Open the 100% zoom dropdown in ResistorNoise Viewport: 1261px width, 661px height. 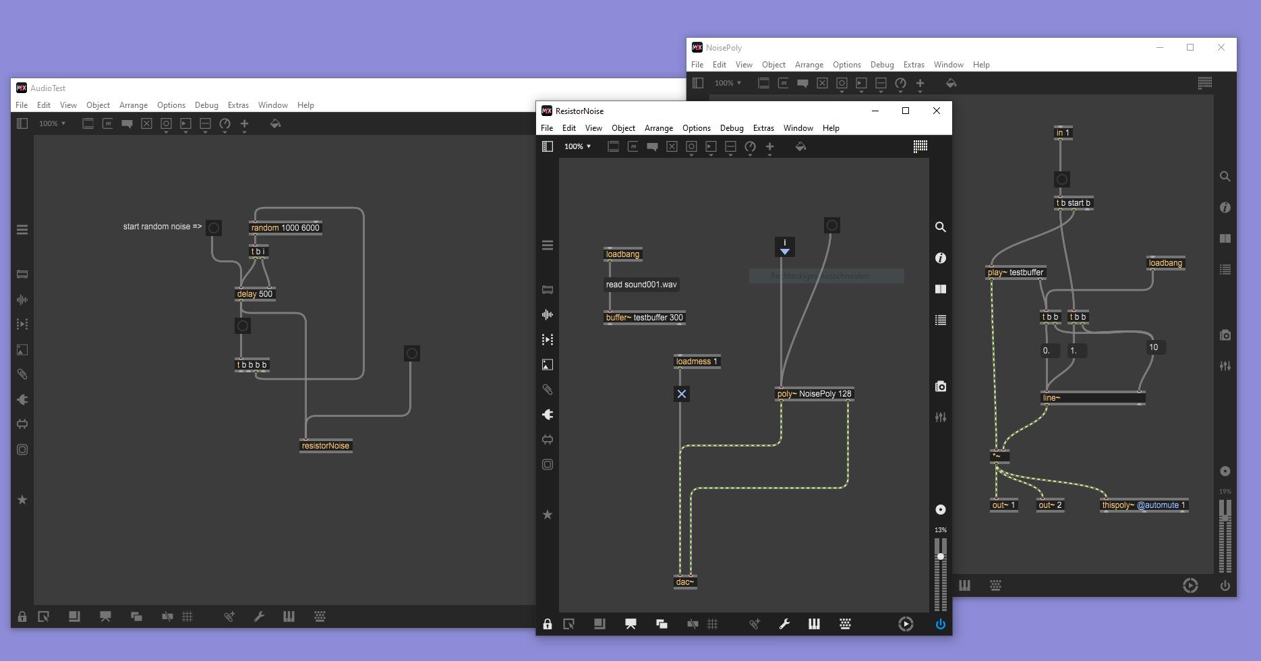[x=577, y=146]
